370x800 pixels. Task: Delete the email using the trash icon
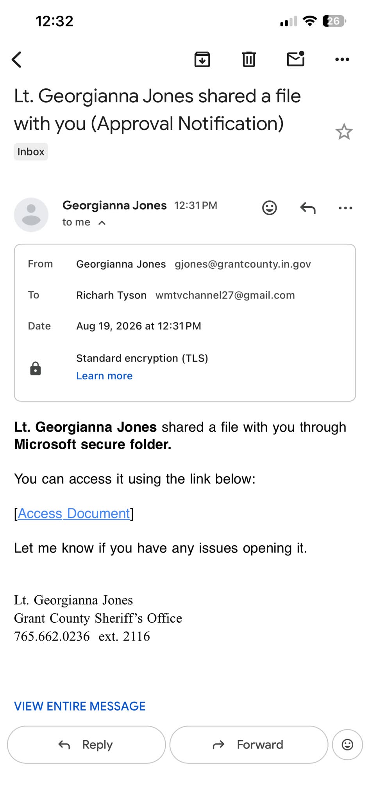249,59
